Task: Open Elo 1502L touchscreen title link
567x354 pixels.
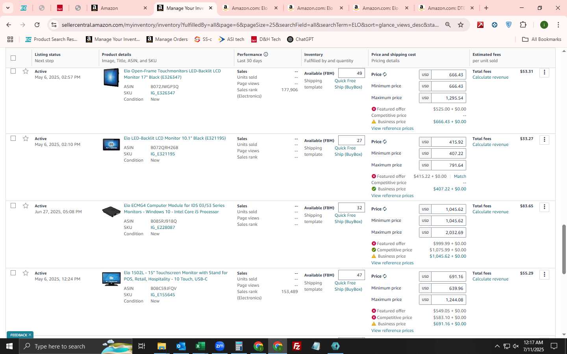Action: pyautogui.click(x=176, y=276)
